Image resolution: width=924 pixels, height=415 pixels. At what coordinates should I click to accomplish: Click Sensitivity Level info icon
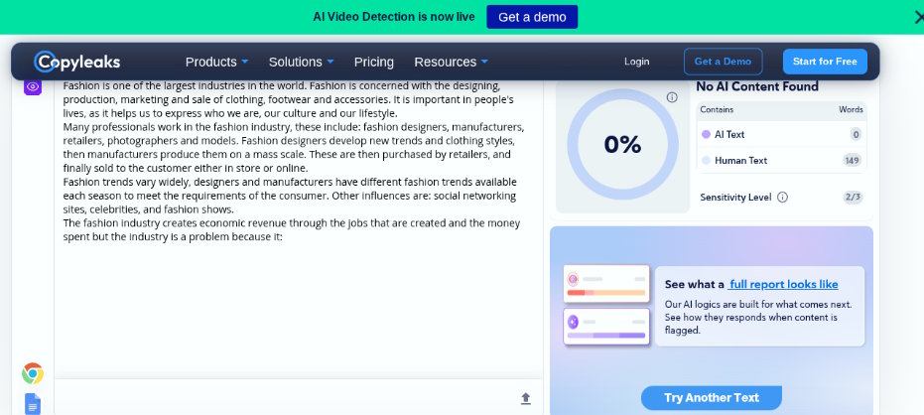pyautogui.click(x=782, y=198)
